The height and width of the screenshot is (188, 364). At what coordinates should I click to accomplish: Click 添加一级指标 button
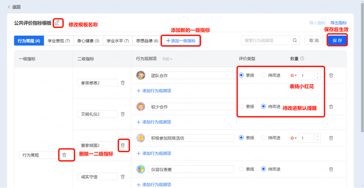point(181,41)
